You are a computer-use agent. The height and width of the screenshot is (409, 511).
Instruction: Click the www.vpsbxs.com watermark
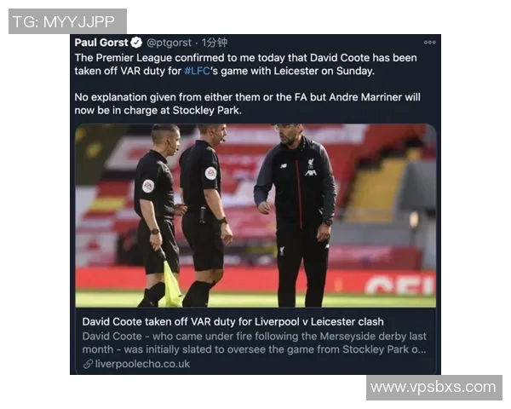pyautogui.click(x=433, y=388)
